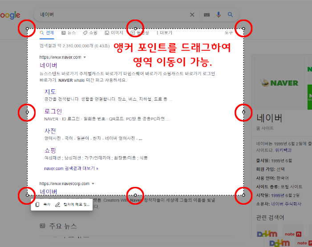This screenshot has width=312, height=247.
Task: Clear the search box with the X icon
Action: (192, 15)
